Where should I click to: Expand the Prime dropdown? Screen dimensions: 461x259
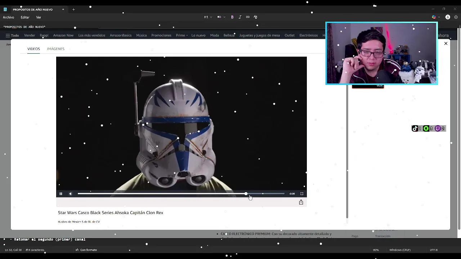click(182, 35)
